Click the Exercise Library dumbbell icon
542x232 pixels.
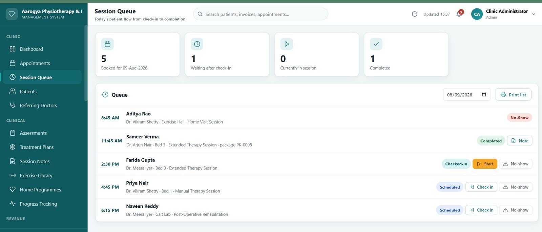coord(13,176)
